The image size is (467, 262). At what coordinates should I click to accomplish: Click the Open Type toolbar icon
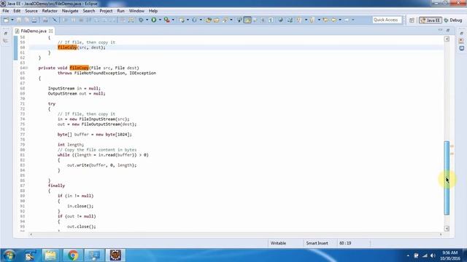point(209,20)
